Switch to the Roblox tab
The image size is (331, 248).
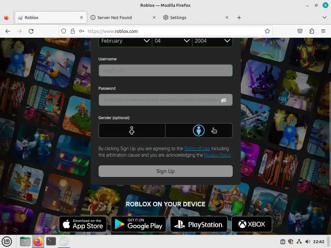tap(51, 17)
